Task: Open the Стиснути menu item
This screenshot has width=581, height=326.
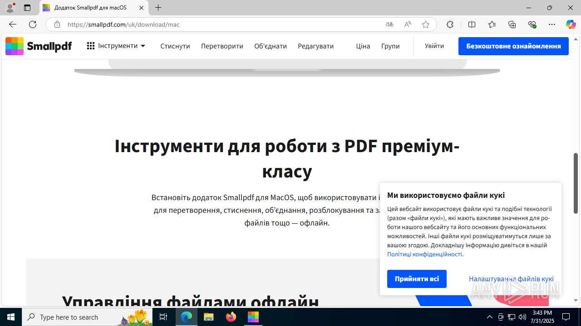Action: pos(175,46)
